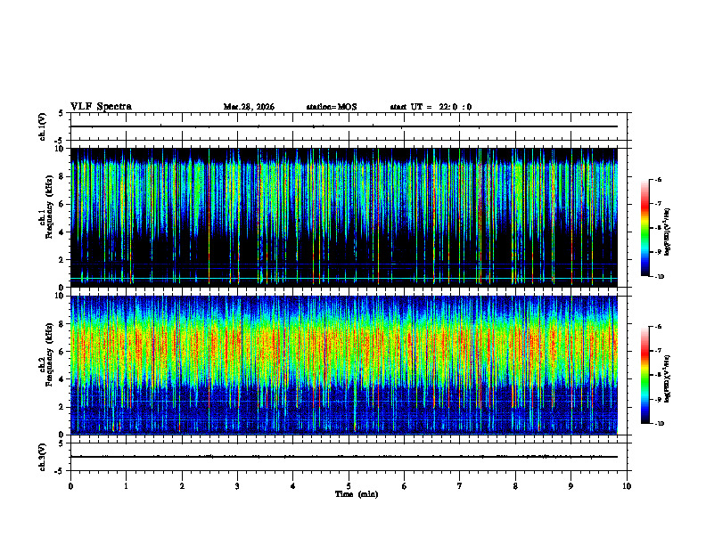Click the "6" kHz tick on ch.2 frequency axis
This screenshot has height=545, width=706.
(62, 352)
